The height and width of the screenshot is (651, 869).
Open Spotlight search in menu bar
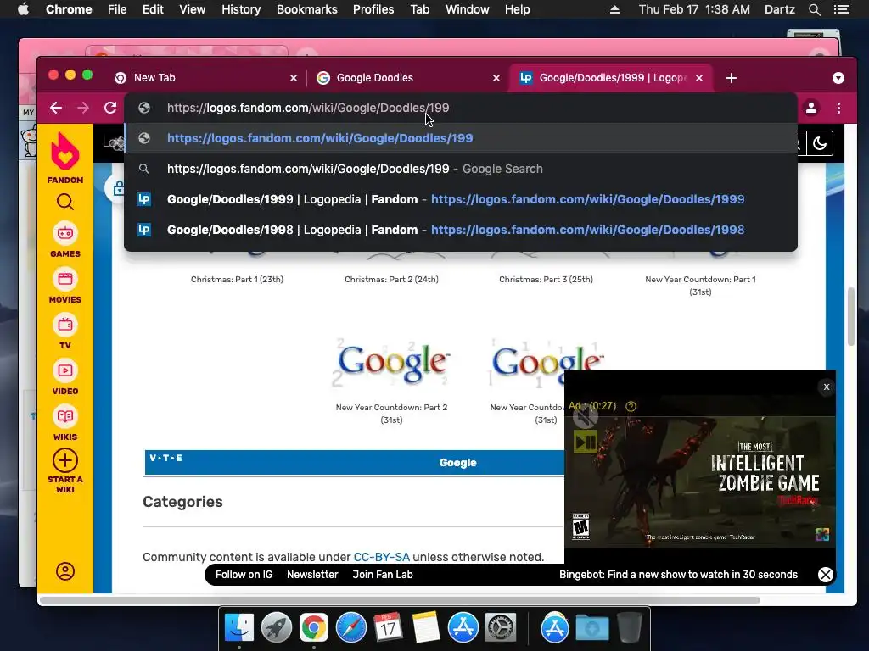815,9
